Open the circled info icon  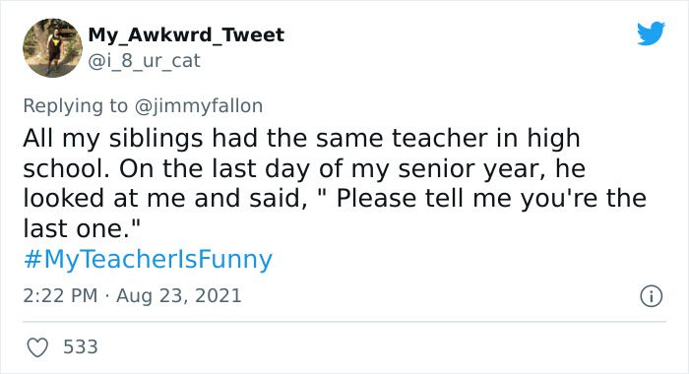coord(651,296)
